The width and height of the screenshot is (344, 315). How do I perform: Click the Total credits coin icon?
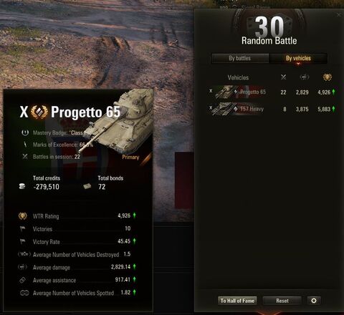(22, 186)
